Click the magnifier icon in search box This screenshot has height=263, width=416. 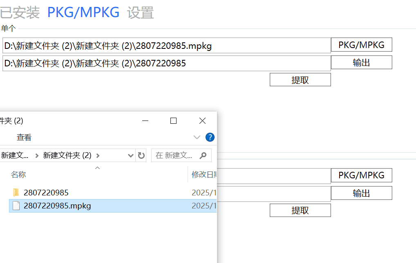203,156
